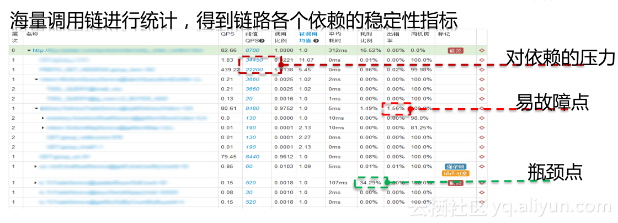Select the 0.9752 call ratio cell
This screenshot has width=618, height=223.
click(284, 108)
